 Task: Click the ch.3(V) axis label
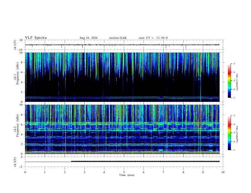point(15,162)
